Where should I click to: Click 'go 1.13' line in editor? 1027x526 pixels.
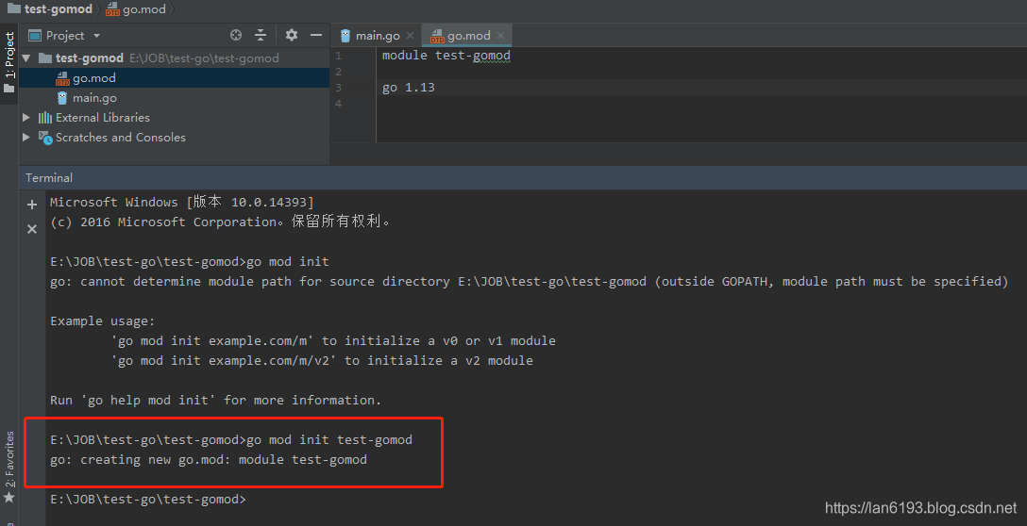pos(408,88)
